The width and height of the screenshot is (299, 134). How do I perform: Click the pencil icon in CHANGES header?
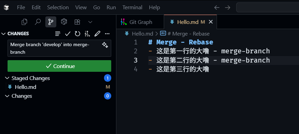pyautogui.click(x=97, y=34)
